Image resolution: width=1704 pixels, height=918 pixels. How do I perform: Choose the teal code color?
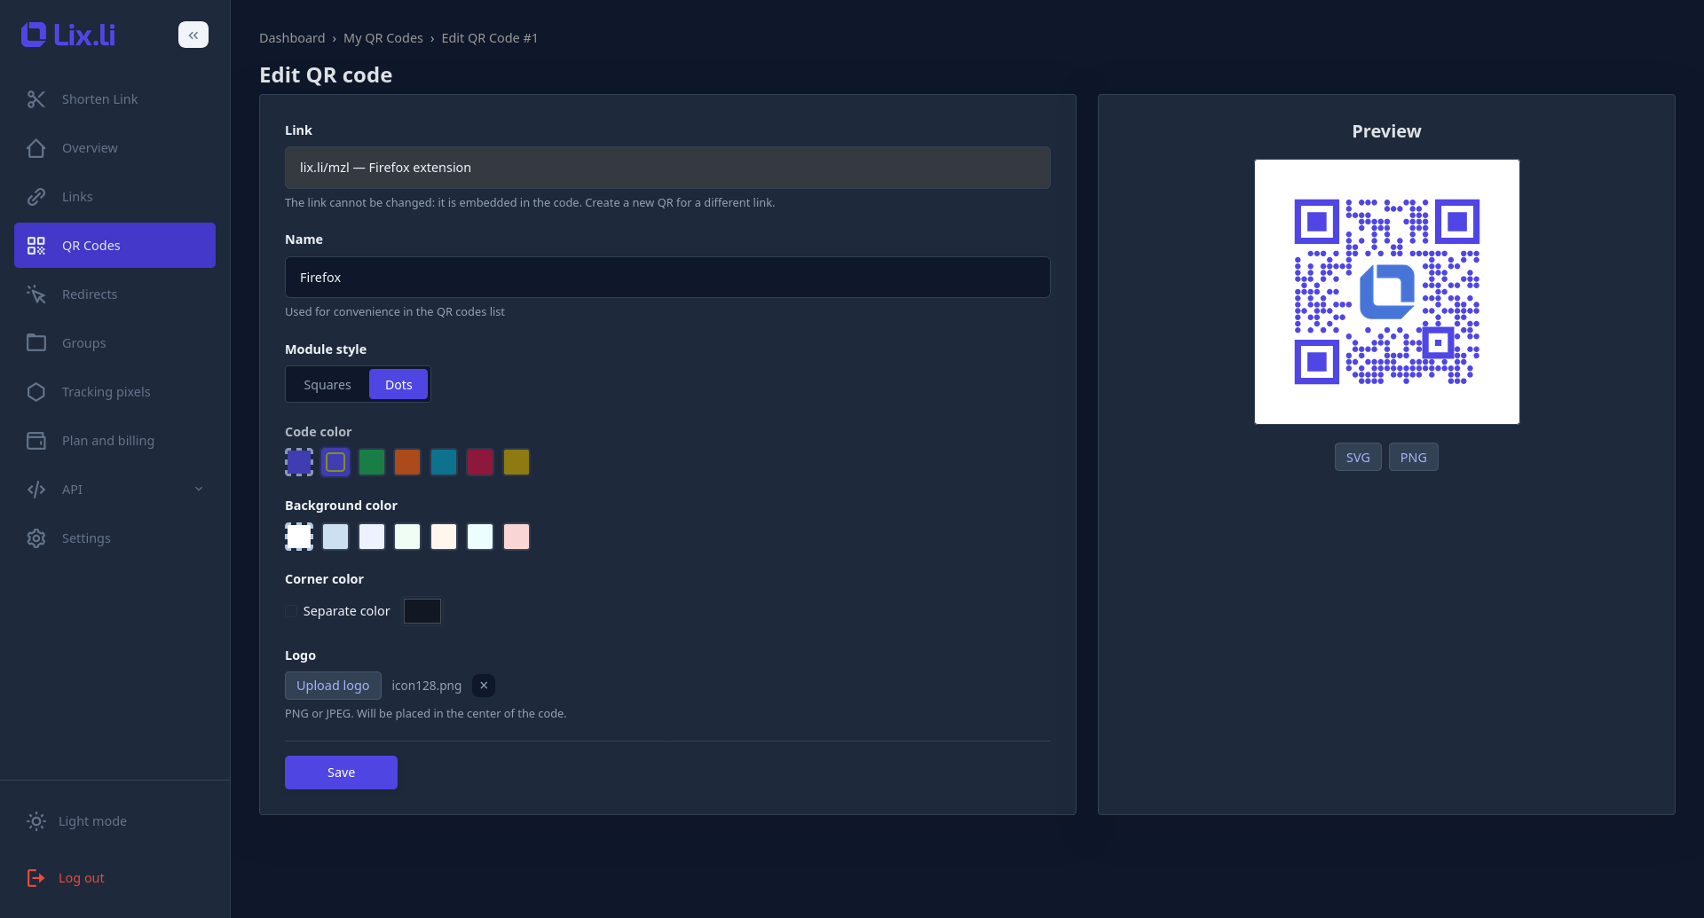click(444, 462)
